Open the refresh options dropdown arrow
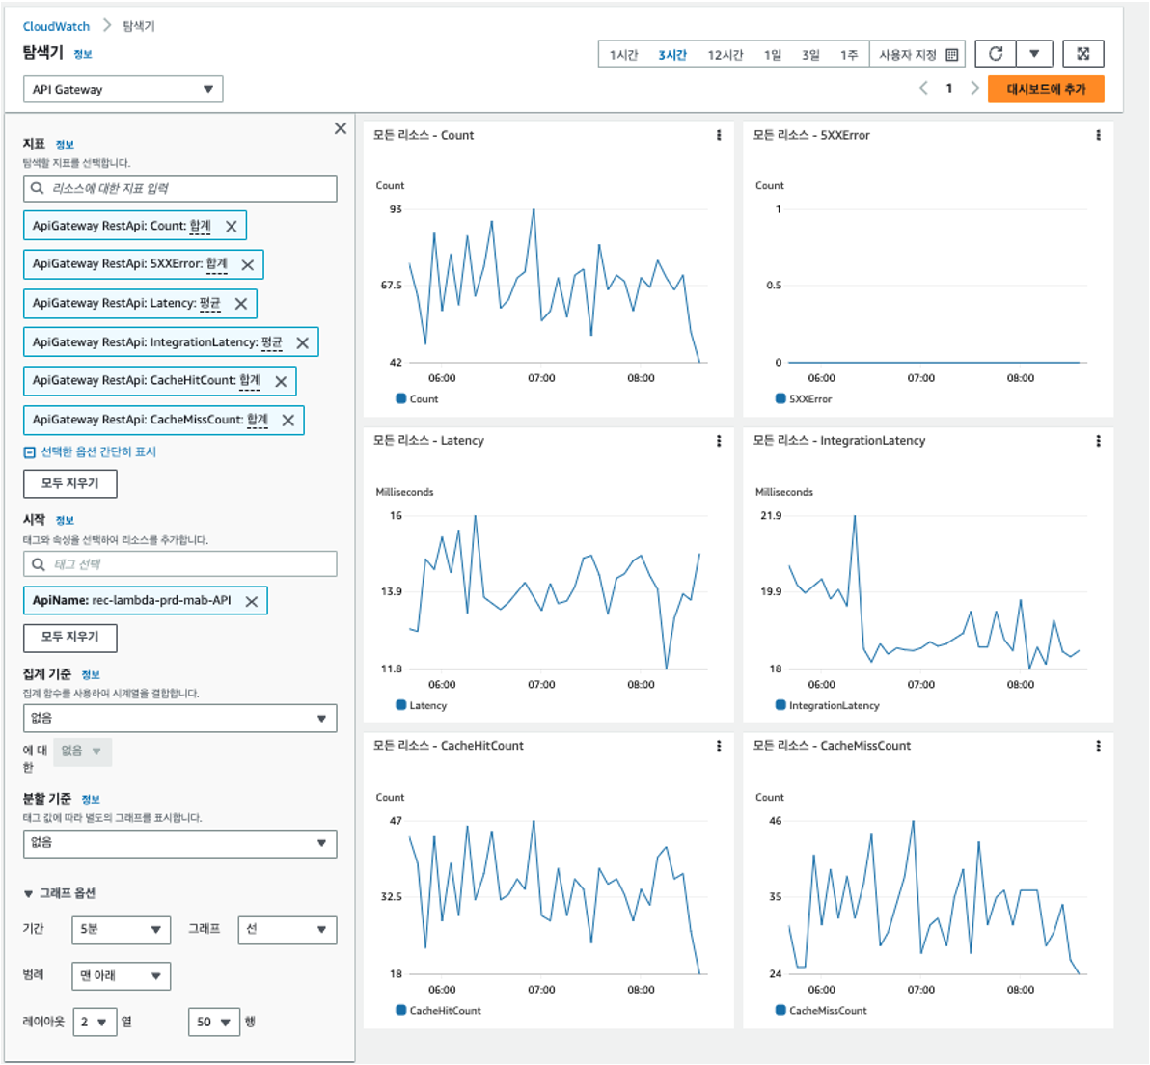 [x=1034, y=54]
